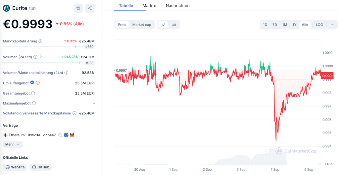Open info icon next to Volumen (24 Std)
The height and width of the screenshot is (175, 339).
pyautogui.click(x=35, y=57)
